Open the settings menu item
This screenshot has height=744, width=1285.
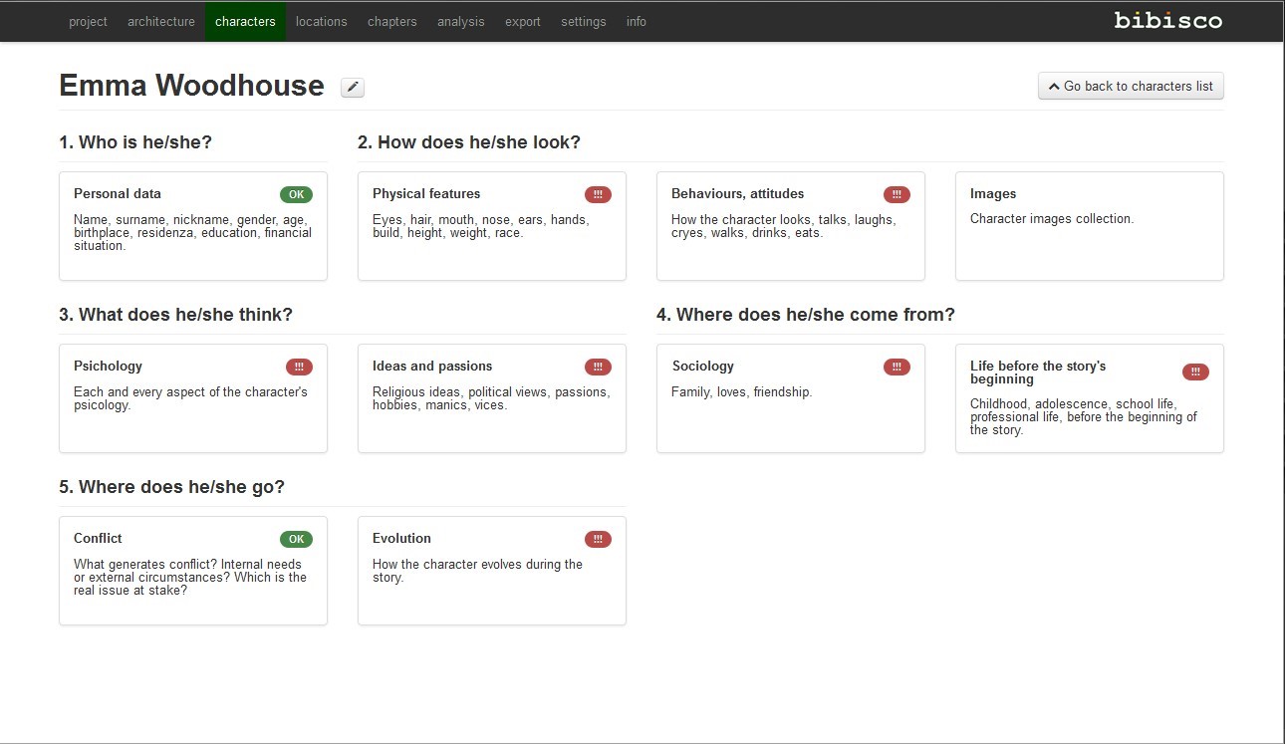tap(583, 22)
